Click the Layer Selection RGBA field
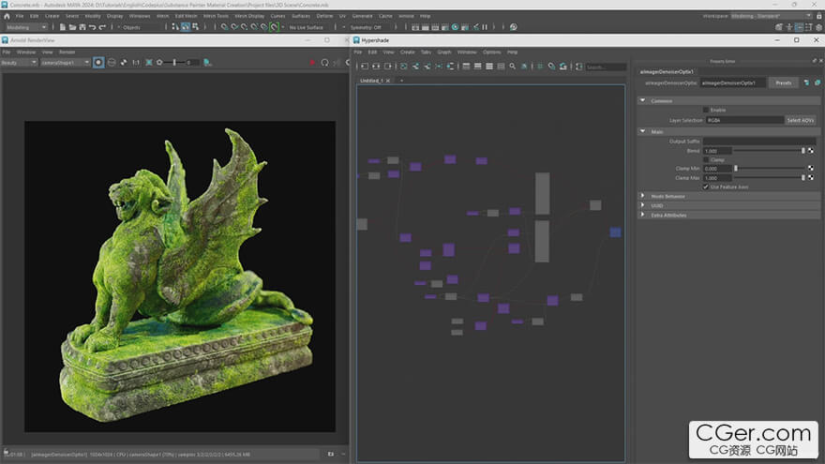The width and height of the screenshot is (825, 464). coord(744,120)
